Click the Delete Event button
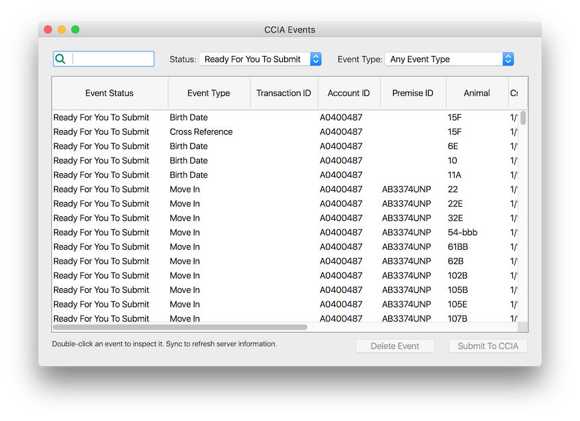The height and width of the screenshot is (421, 580). (x=395, y=346)
